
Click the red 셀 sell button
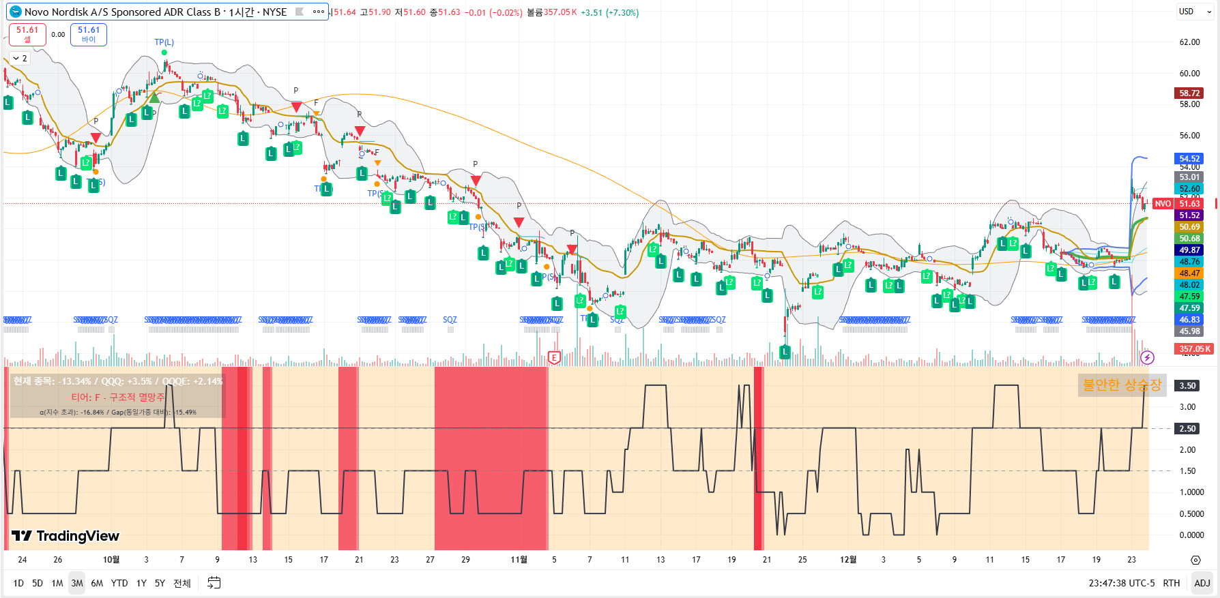tap(27, 34)
